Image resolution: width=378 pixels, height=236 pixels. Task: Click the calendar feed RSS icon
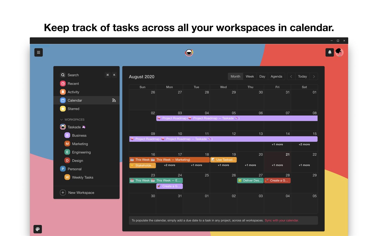(x=114, y=100)
